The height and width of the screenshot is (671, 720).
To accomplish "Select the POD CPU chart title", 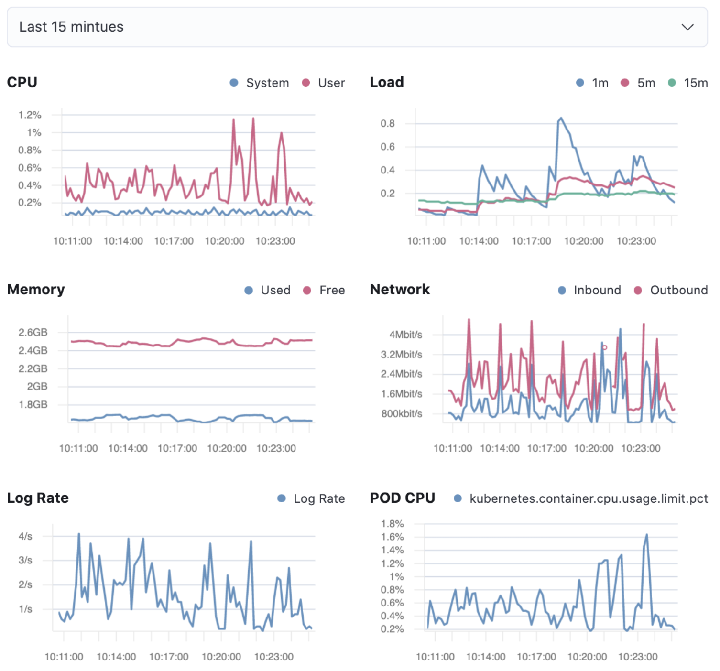I will pyautogui.click(x=402, y=498).
